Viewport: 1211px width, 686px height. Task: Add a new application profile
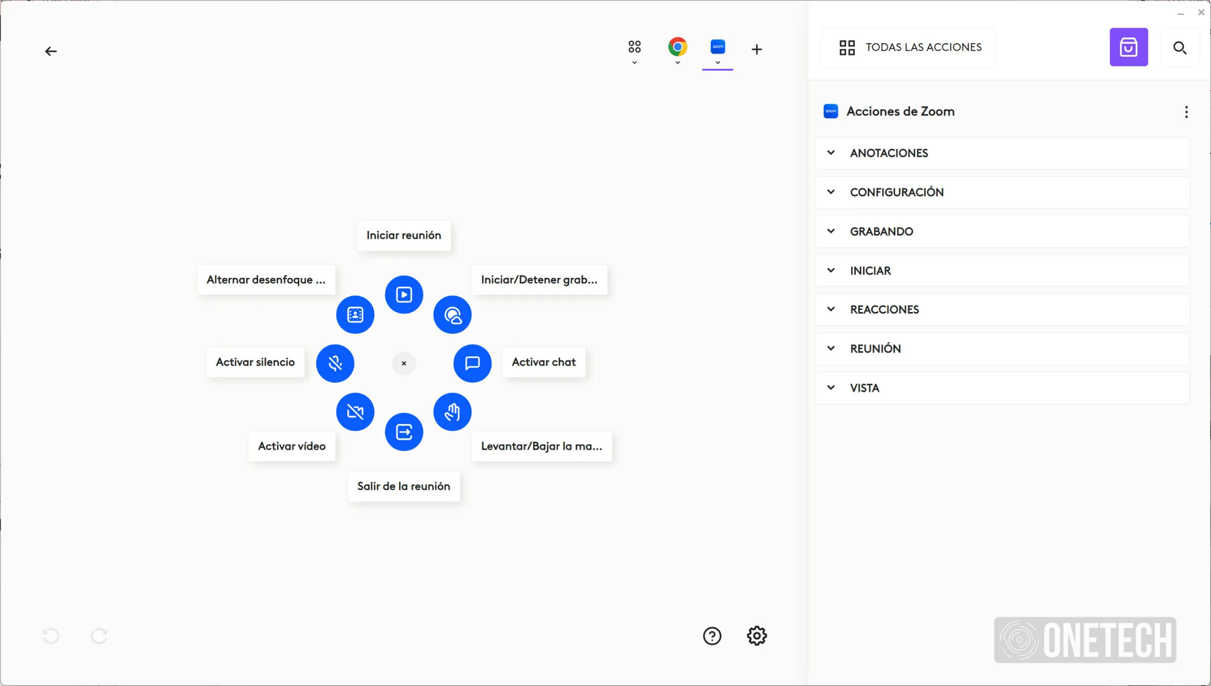pos(756,49)
